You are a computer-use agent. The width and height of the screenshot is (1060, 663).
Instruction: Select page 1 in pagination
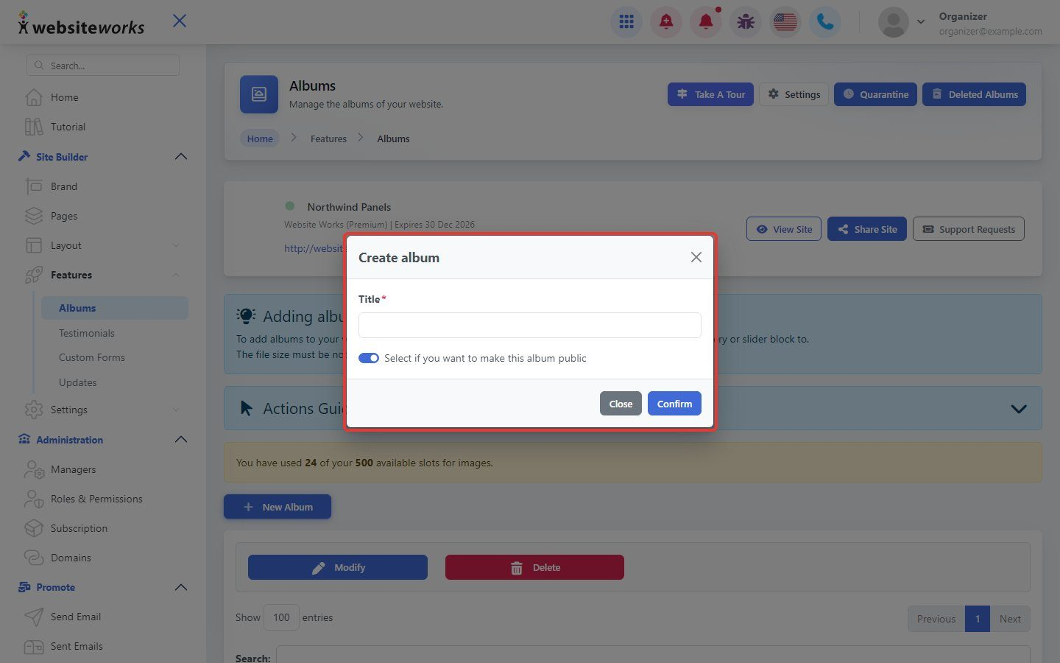[978, 619]
